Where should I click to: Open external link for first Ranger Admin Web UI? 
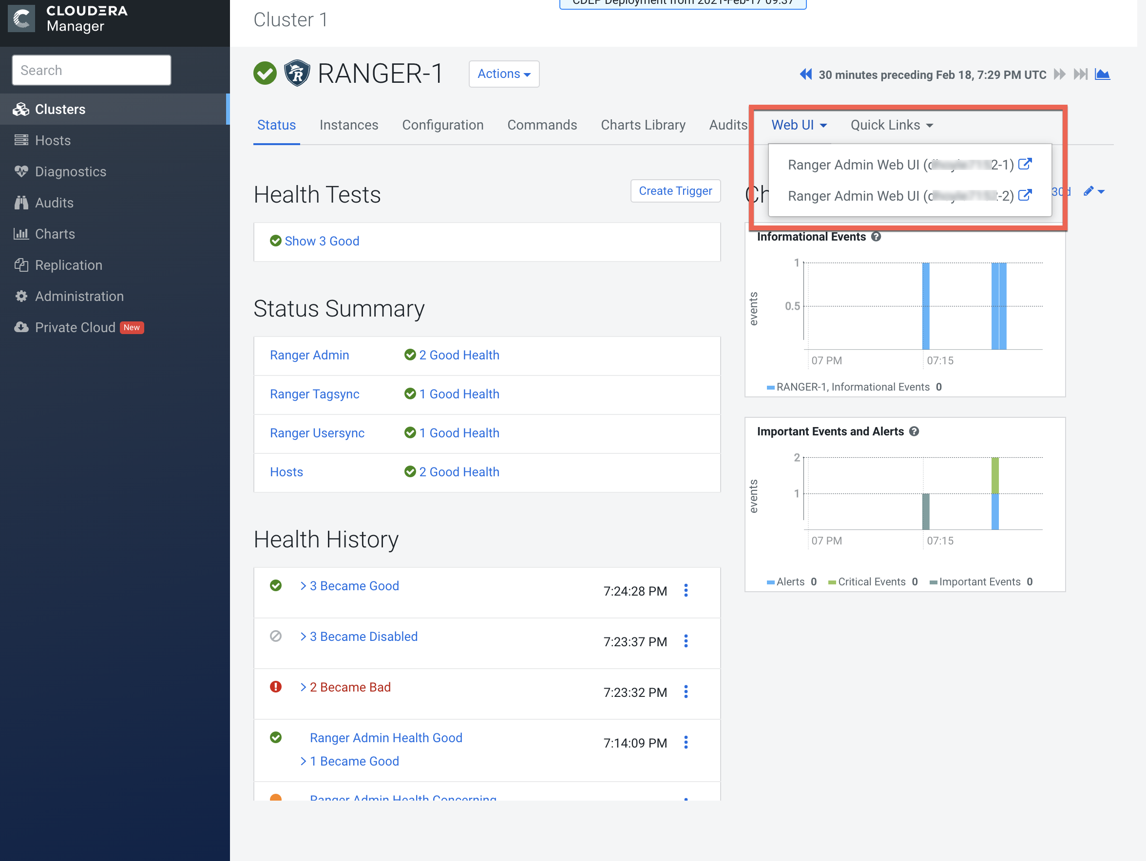pos(1024,164)
